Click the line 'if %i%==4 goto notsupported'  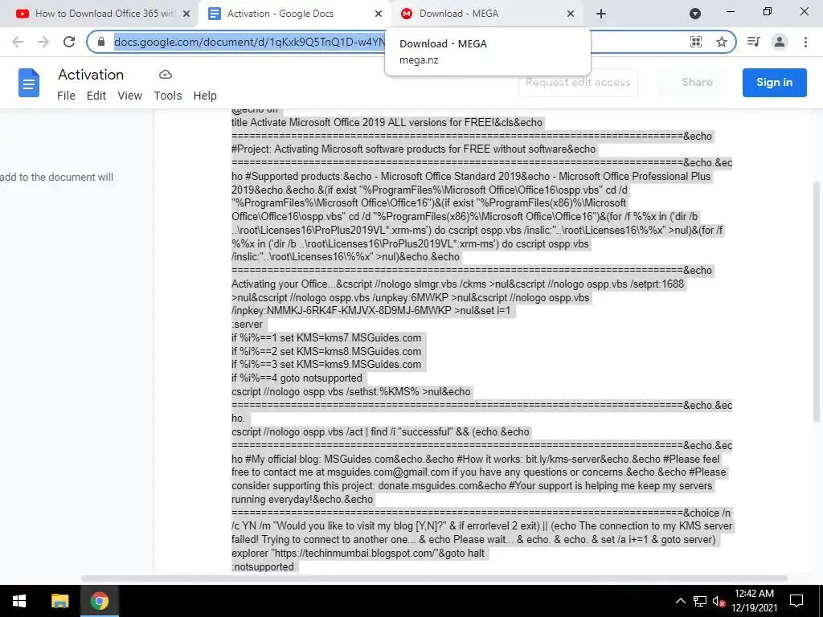pyautogui.click(x=297, y=378)
